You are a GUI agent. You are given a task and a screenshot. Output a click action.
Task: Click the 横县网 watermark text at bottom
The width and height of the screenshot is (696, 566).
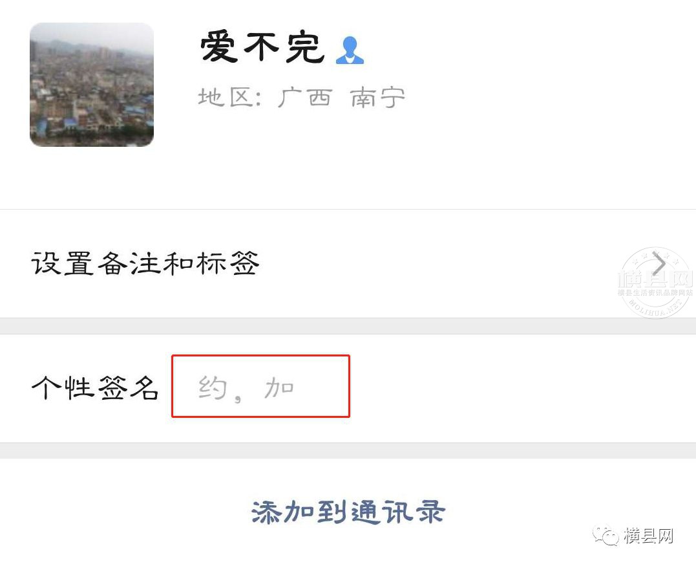coord(649,536)
